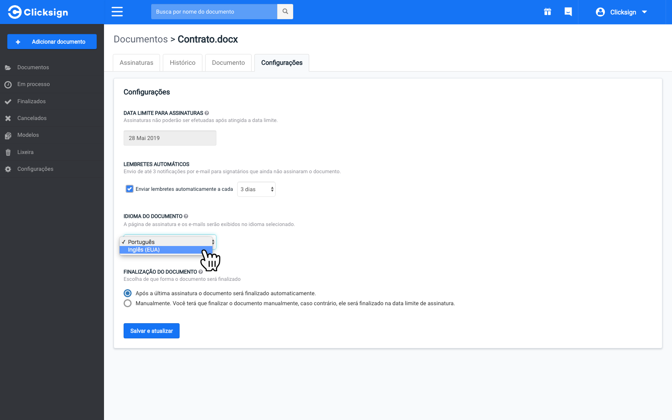The image size is (672, 420).
Task: Open Em processo in sidebar
Action: click(x=52, y=84)
